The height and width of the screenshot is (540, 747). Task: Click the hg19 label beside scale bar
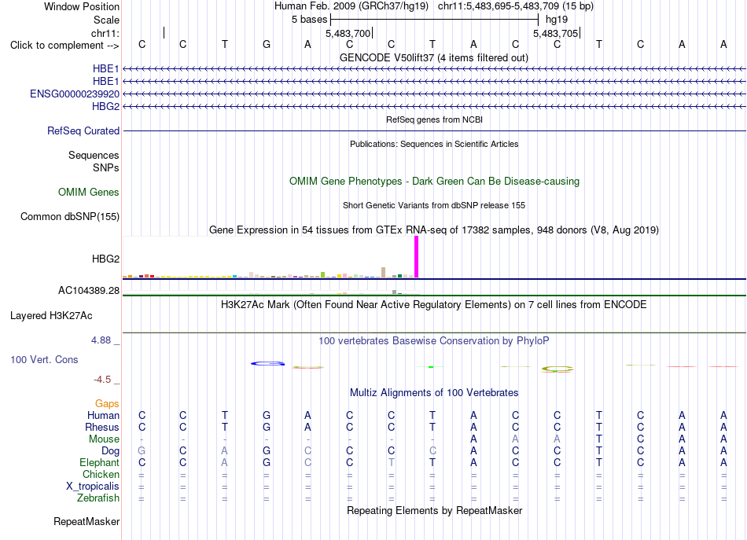[557, 20]
